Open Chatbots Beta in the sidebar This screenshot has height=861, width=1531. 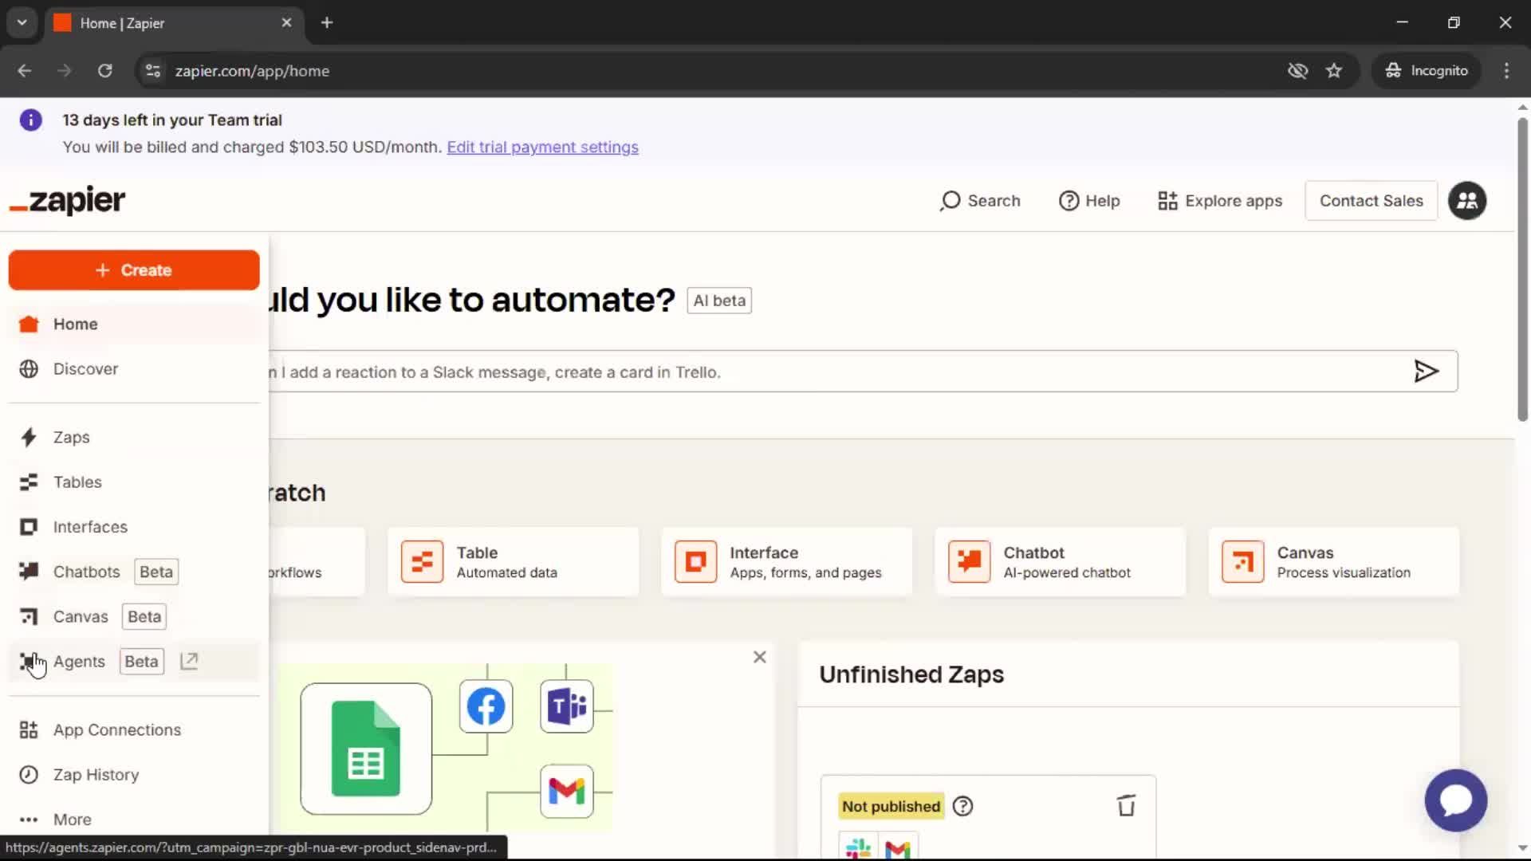pyautogui.click(x=134, y=572)
